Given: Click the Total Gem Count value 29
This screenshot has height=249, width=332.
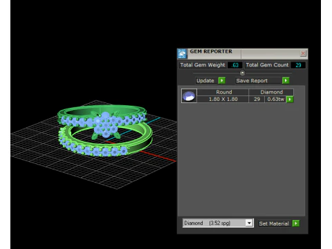Looking at the screenshot, I should tap(298, 65).
